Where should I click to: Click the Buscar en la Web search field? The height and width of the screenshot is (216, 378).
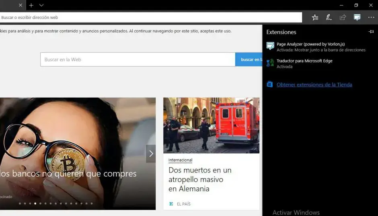[138, 60]
